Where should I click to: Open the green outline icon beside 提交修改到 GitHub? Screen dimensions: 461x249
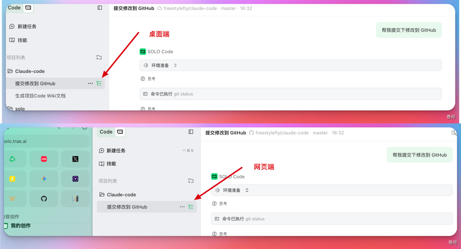click(x=99, y=83)
